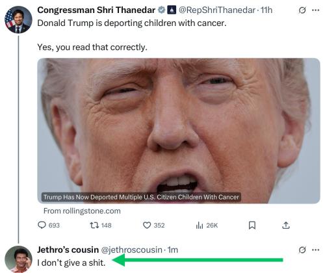Open more options for Thanedar's tweet
325x273 pixels.
316,10
